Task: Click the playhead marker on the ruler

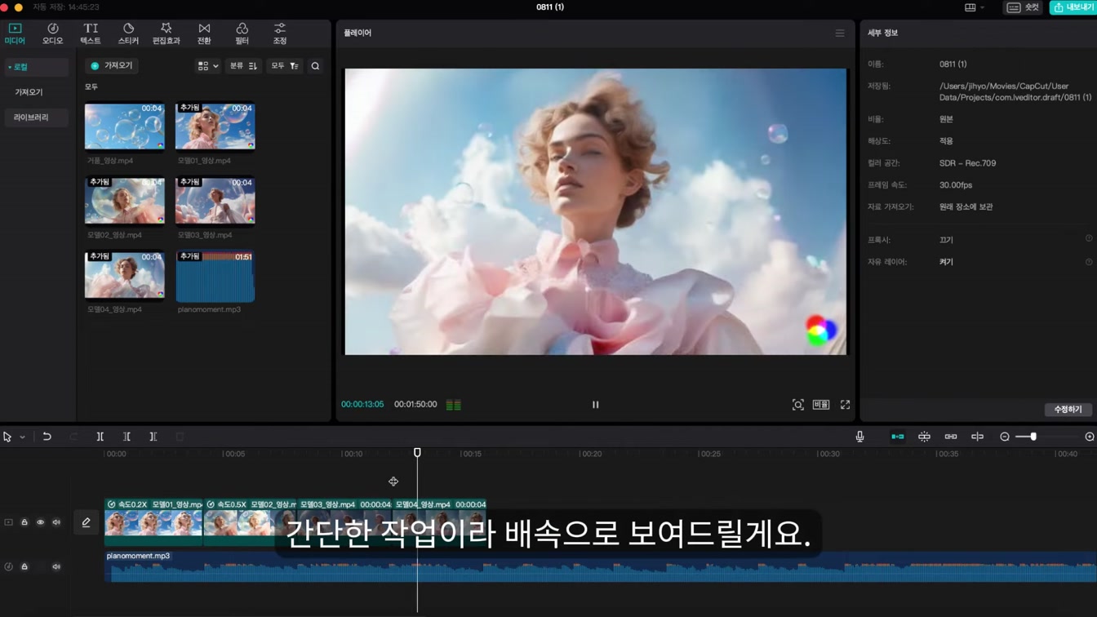Action: (417, 453)
